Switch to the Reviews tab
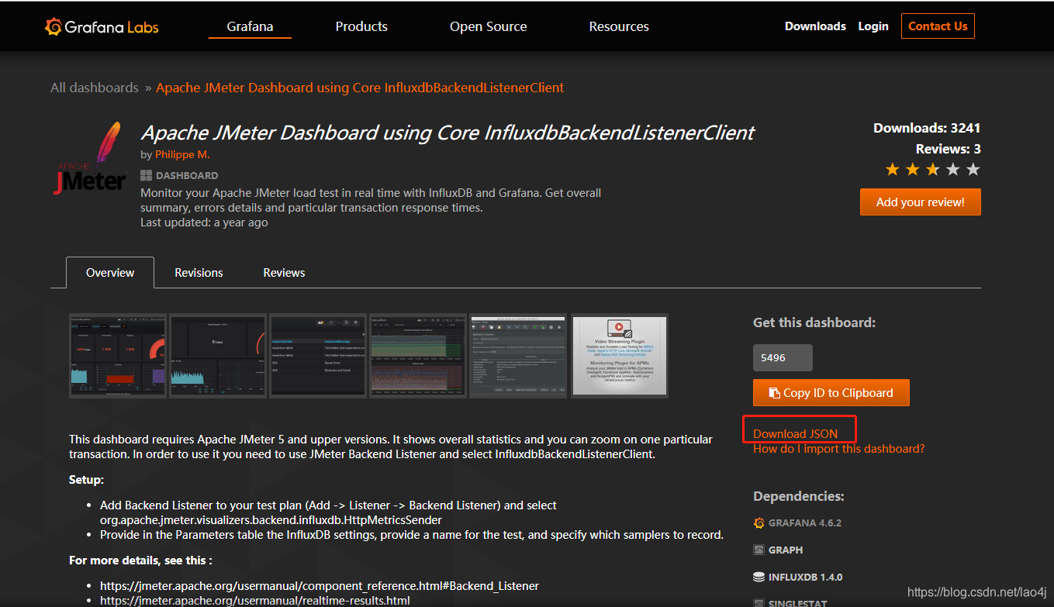 coord(283,272)
